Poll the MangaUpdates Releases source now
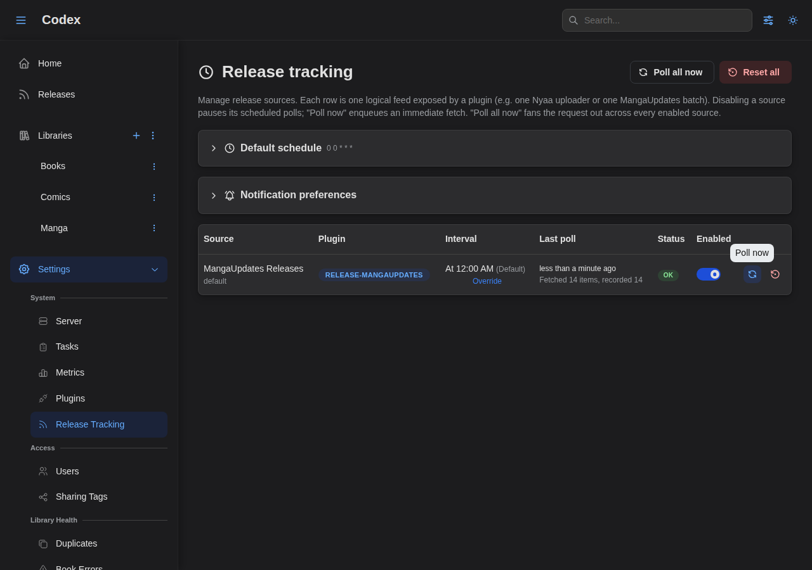The width and height of the screenshot is (812, 570). coord(752,274)
